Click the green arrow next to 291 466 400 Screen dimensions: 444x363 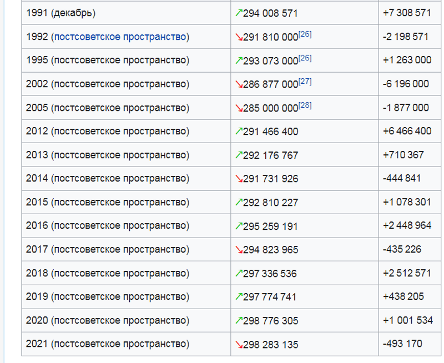click(x=239, y=132)
